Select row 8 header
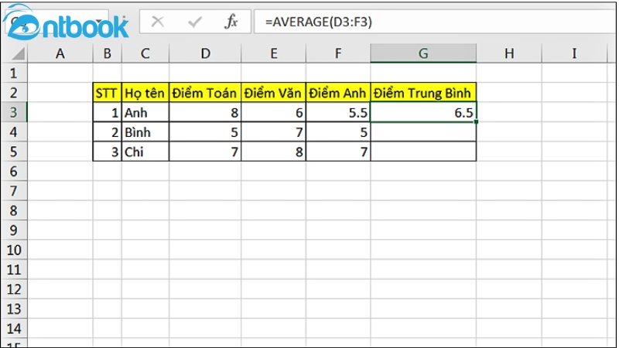Screen dimensions: 619x348 pos(14,210)
